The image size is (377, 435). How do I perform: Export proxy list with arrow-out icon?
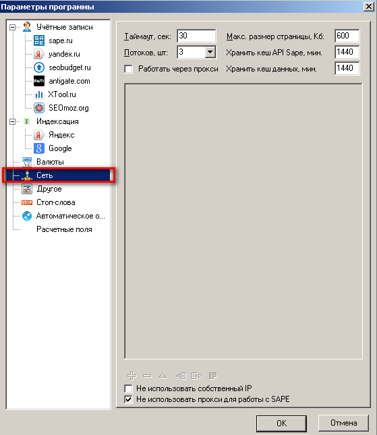tap(196, 376)
